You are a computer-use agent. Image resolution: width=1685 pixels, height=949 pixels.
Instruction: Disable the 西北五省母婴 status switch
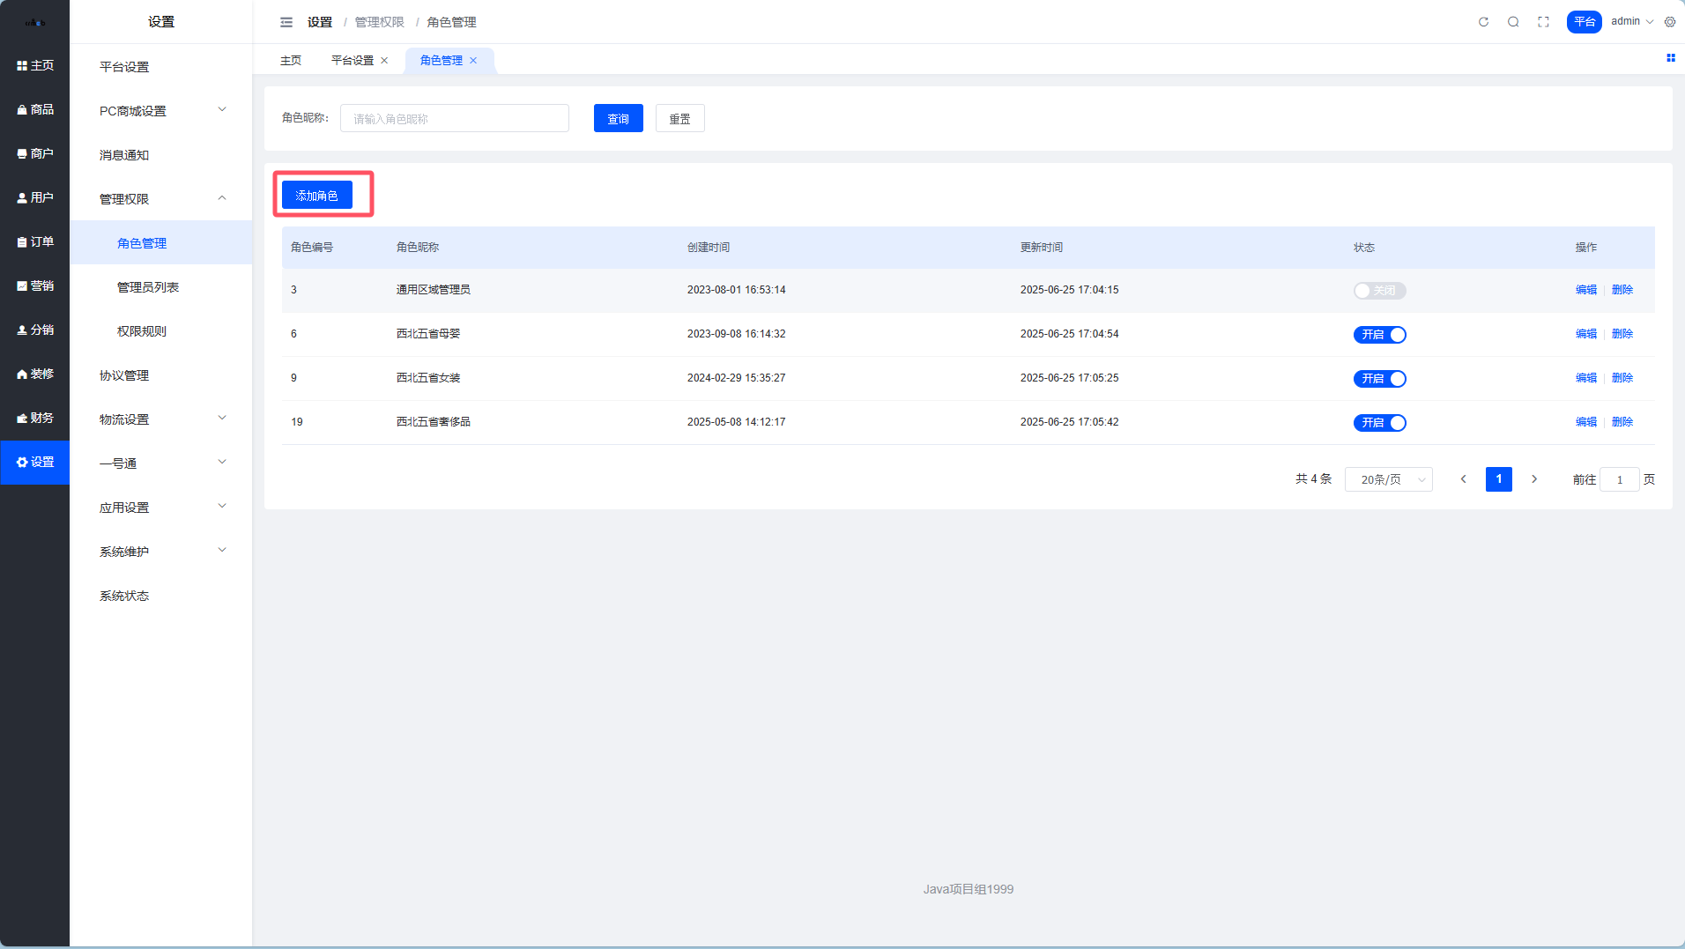pos(1379,335)
